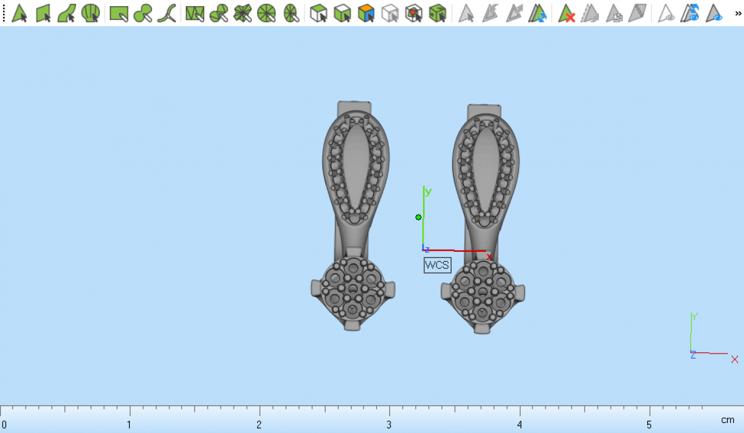Click the grey stitched-plane icon
744x433 pixels.
637,13
